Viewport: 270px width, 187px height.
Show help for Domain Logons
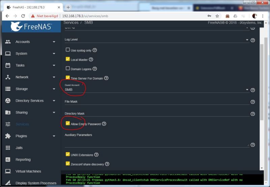coord(95,69)
